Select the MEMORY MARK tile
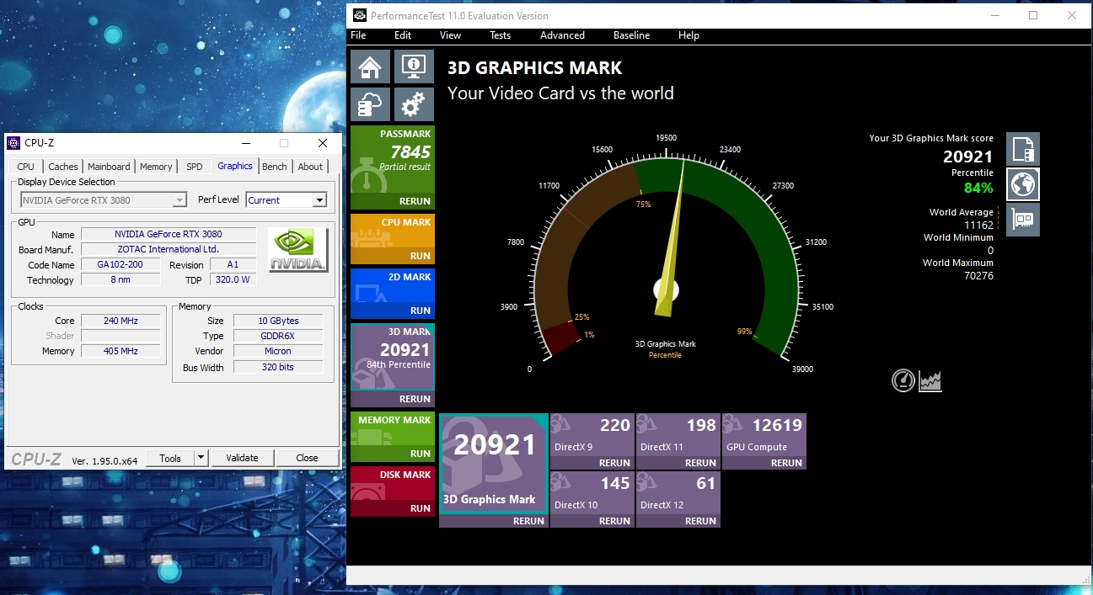 [392, 430]
